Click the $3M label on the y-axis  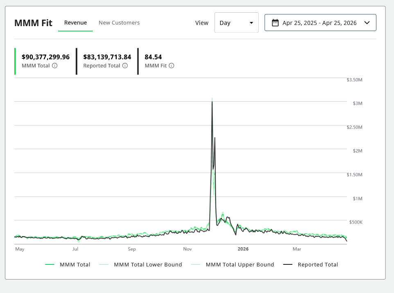[357, 103]
